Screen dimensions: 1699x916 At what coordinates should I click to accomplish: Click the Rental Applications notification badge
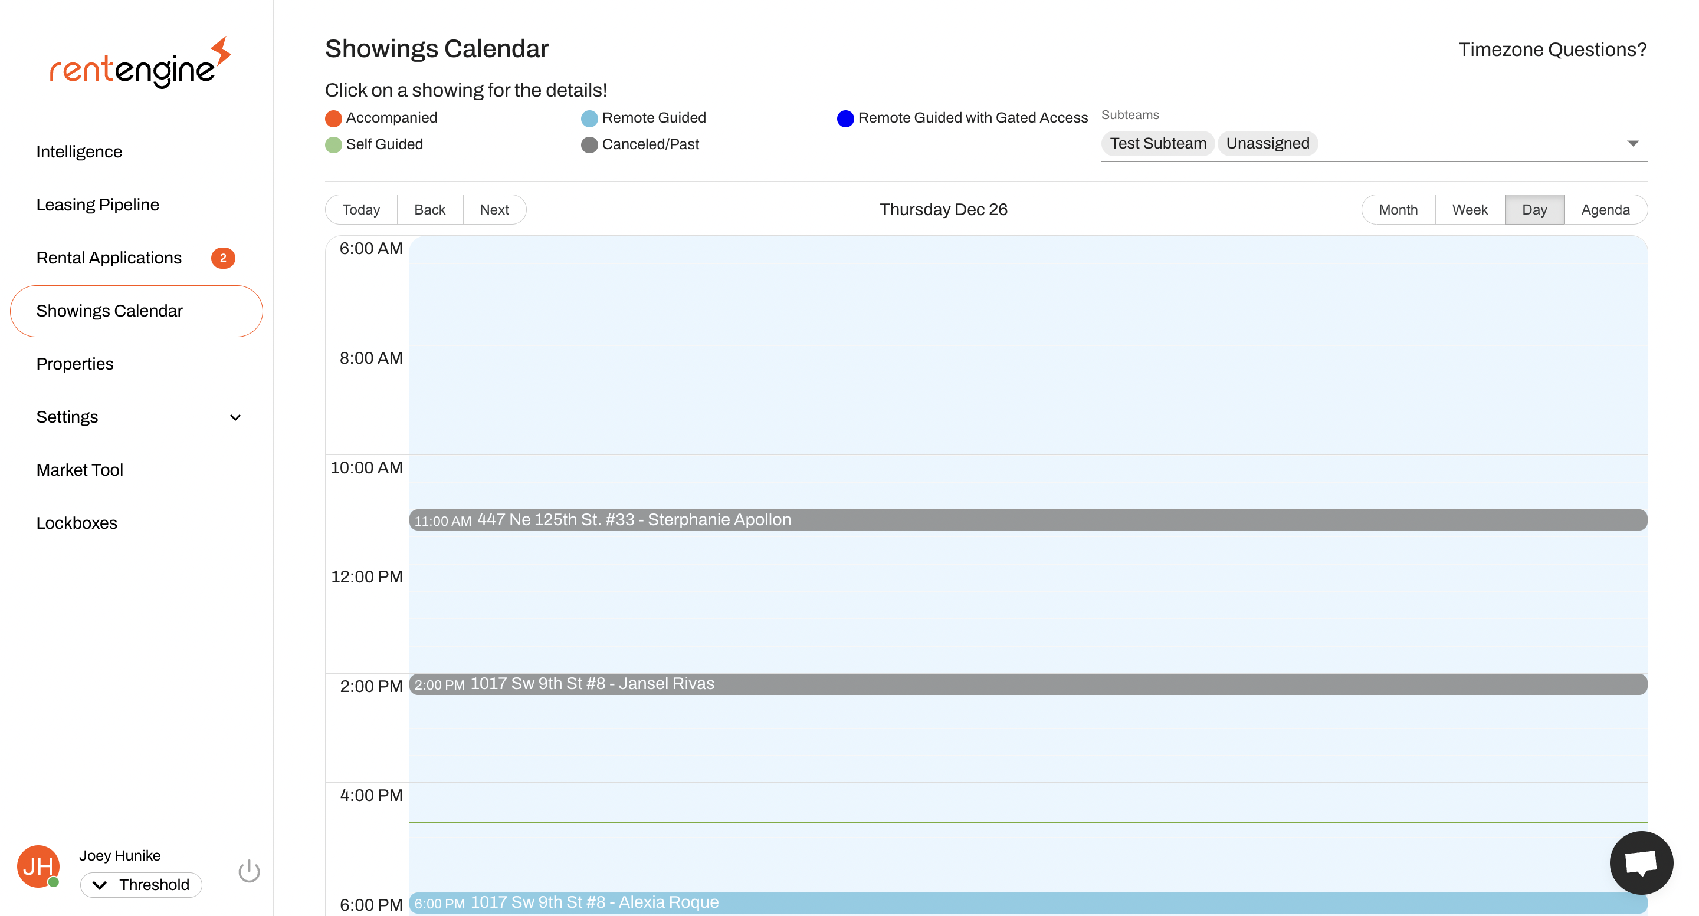point(223,258)
